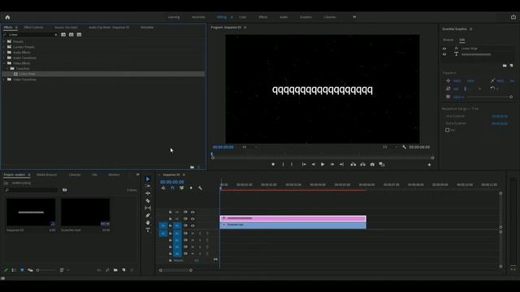The image size is (520, 292).
Task: Expand the Audio Transitions folder
Action: (4, 58)
